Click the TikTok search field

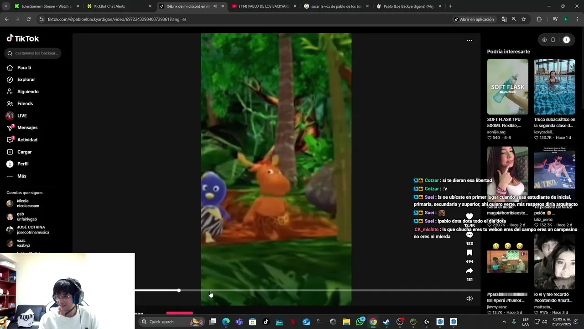click(34, 53)
